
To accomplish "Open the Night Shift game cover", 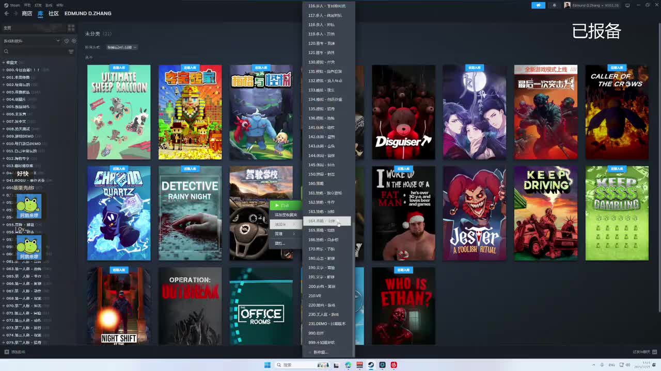I will 119,306.
